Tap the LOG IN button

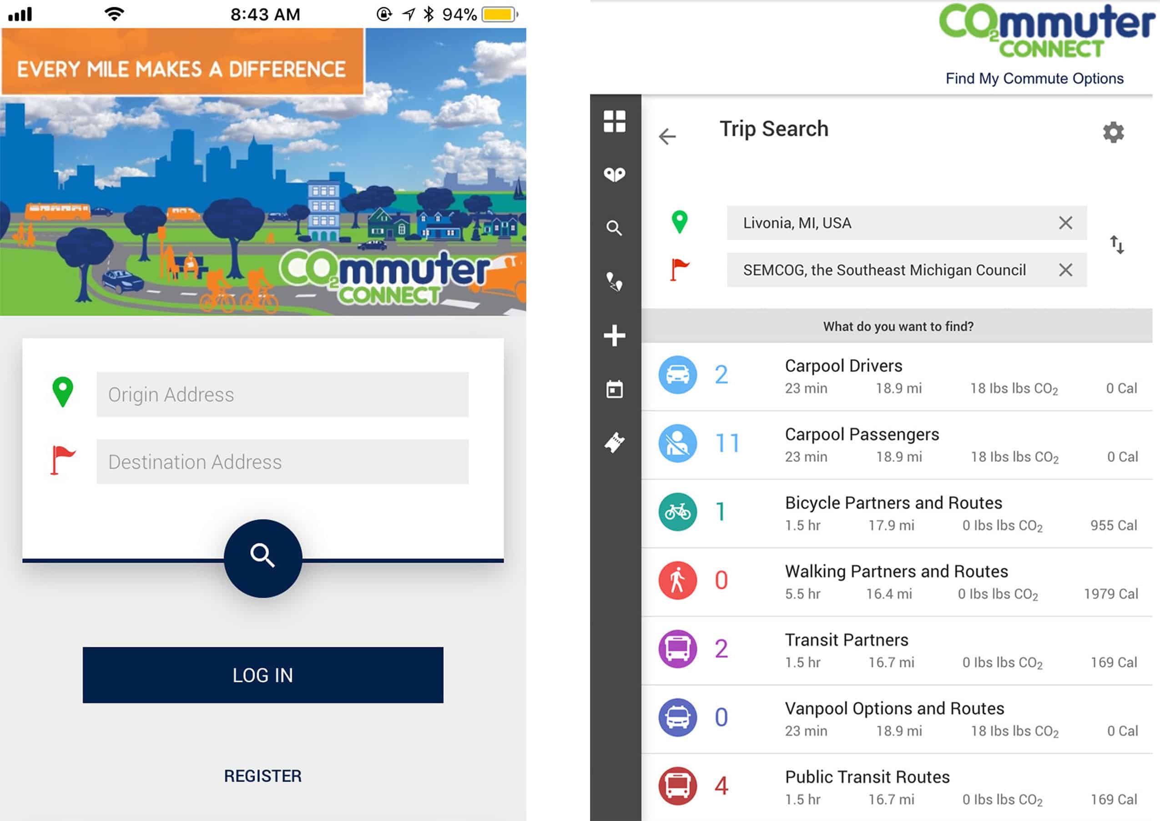(x=262, y=675)
